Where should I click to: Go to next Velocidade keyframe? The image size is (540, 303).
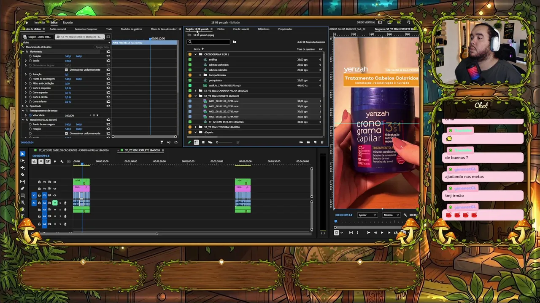point(97,115)
